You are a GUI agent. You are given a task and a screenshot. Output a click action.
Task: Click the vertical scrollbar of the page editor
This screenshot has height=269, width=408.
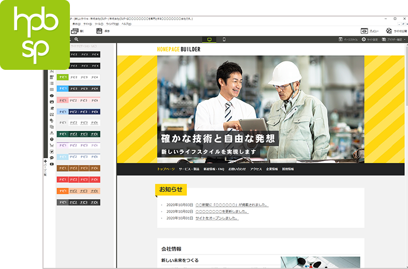pyautogui.click(x=406, y=156)
